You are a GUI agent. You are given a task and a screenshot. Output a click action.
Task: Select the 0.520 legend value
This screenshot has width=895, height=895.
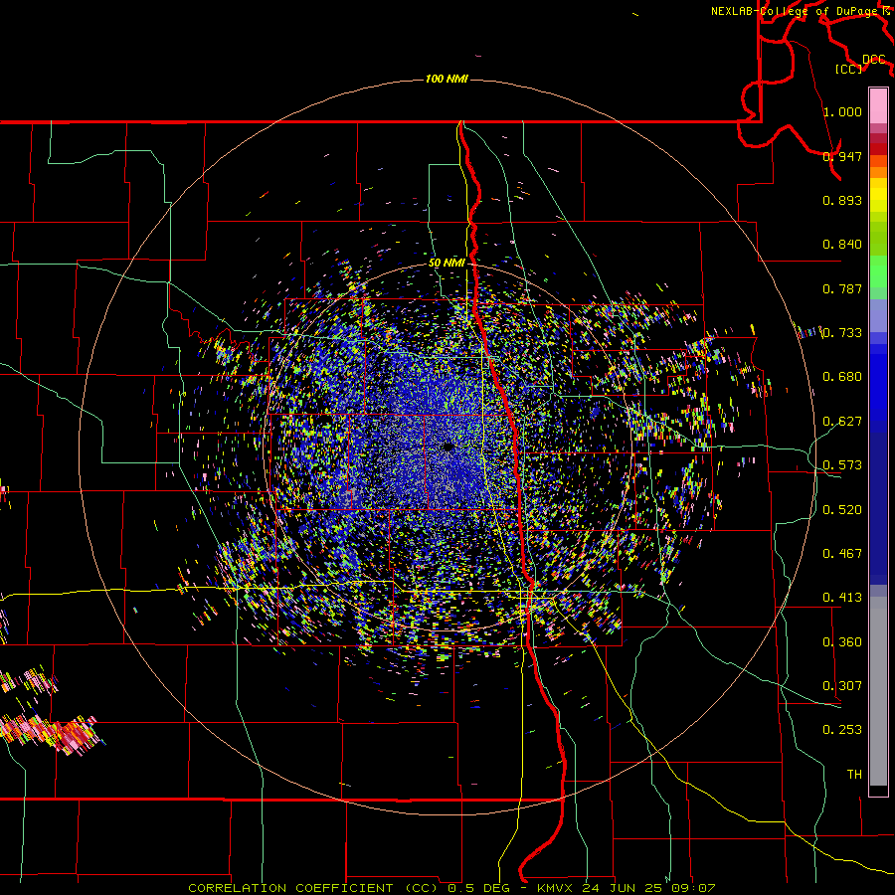pyautogui.click(x=842, y=509)
